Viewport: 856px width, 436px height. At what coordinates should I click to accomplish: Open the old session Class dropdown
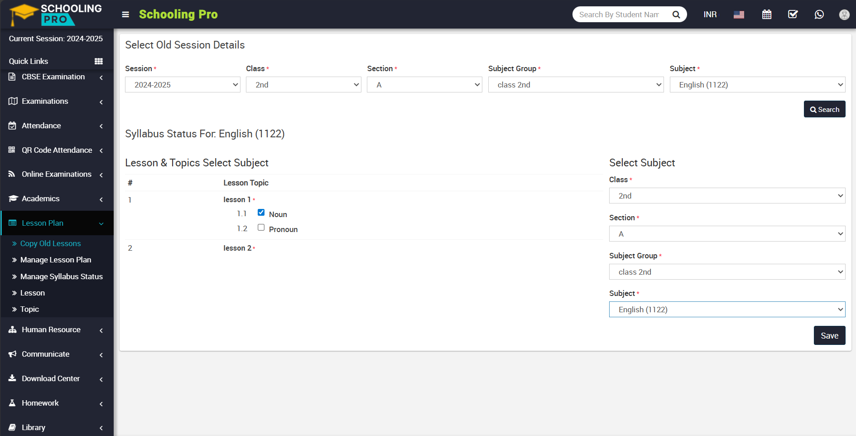pyautogui.click(x=303, y=85)
